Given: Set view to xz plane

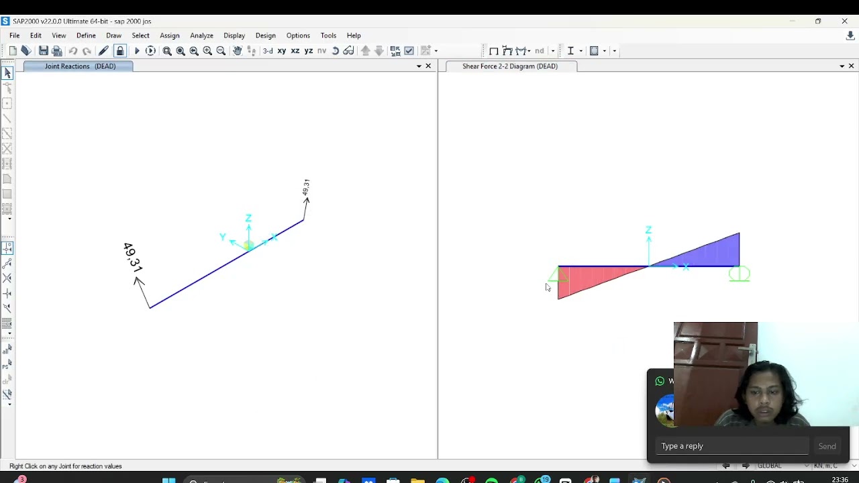Looking at the screenshot, I should 295,51.
